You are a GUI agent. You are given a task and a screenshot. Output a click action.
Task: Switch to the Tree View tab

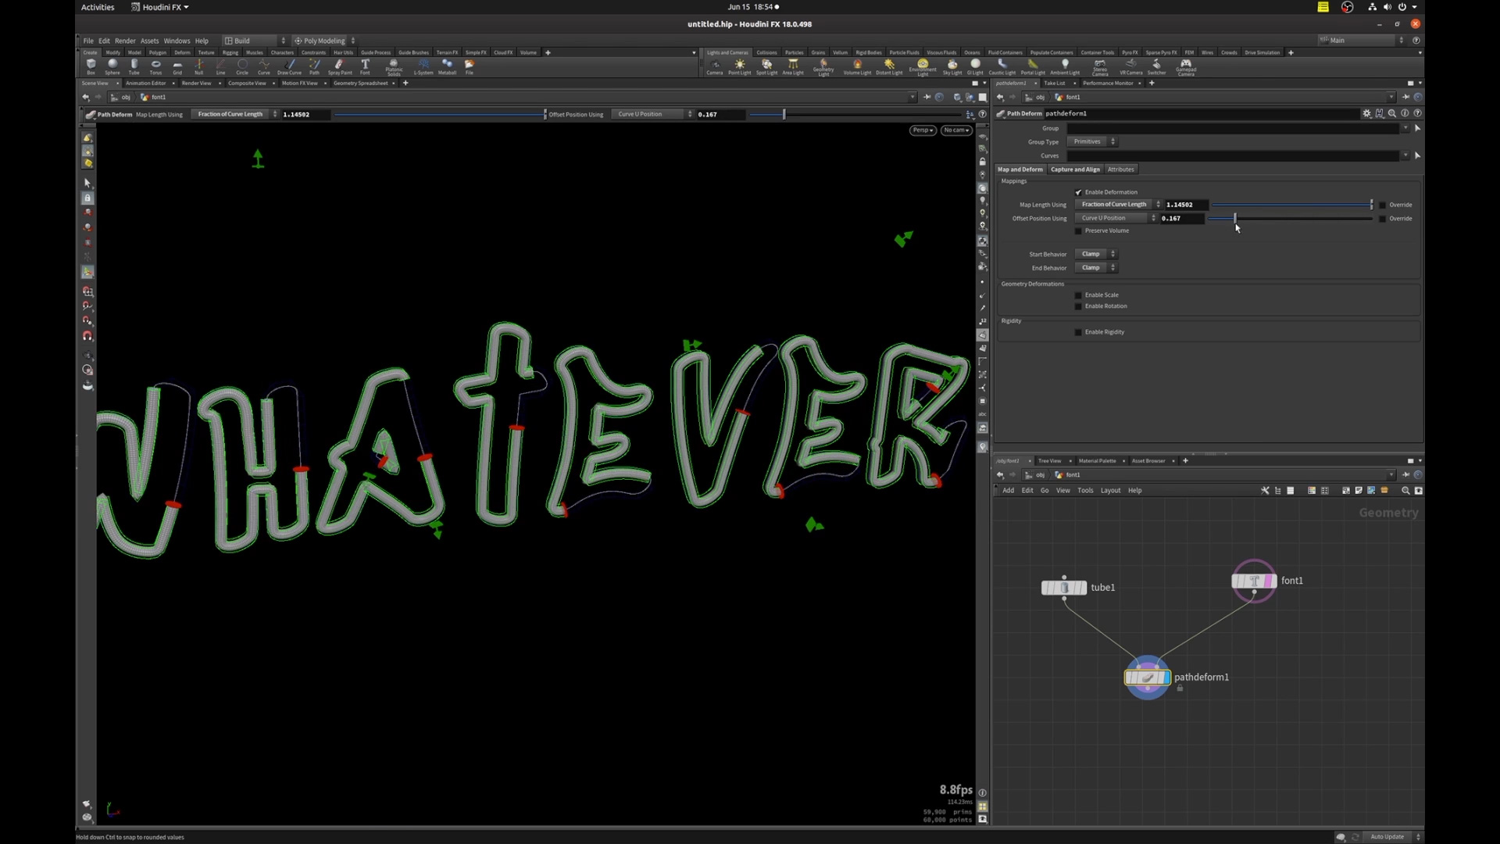pyautogui.click(x=1049, y=461)
